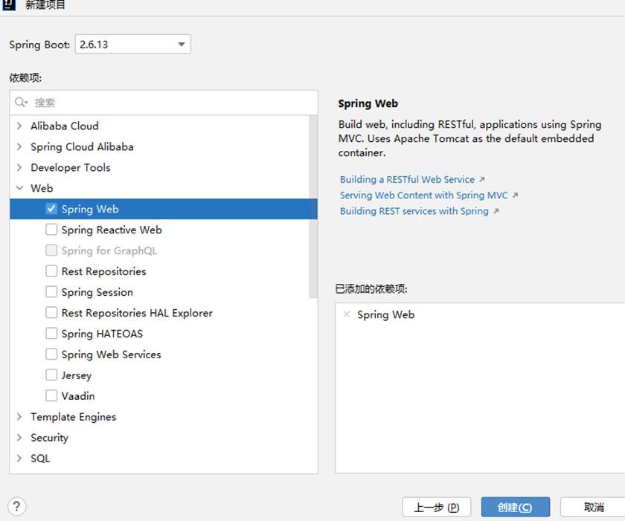Open Building REST services with Spring link
This screenshot has width=625, height=521.
coord(414,211)
